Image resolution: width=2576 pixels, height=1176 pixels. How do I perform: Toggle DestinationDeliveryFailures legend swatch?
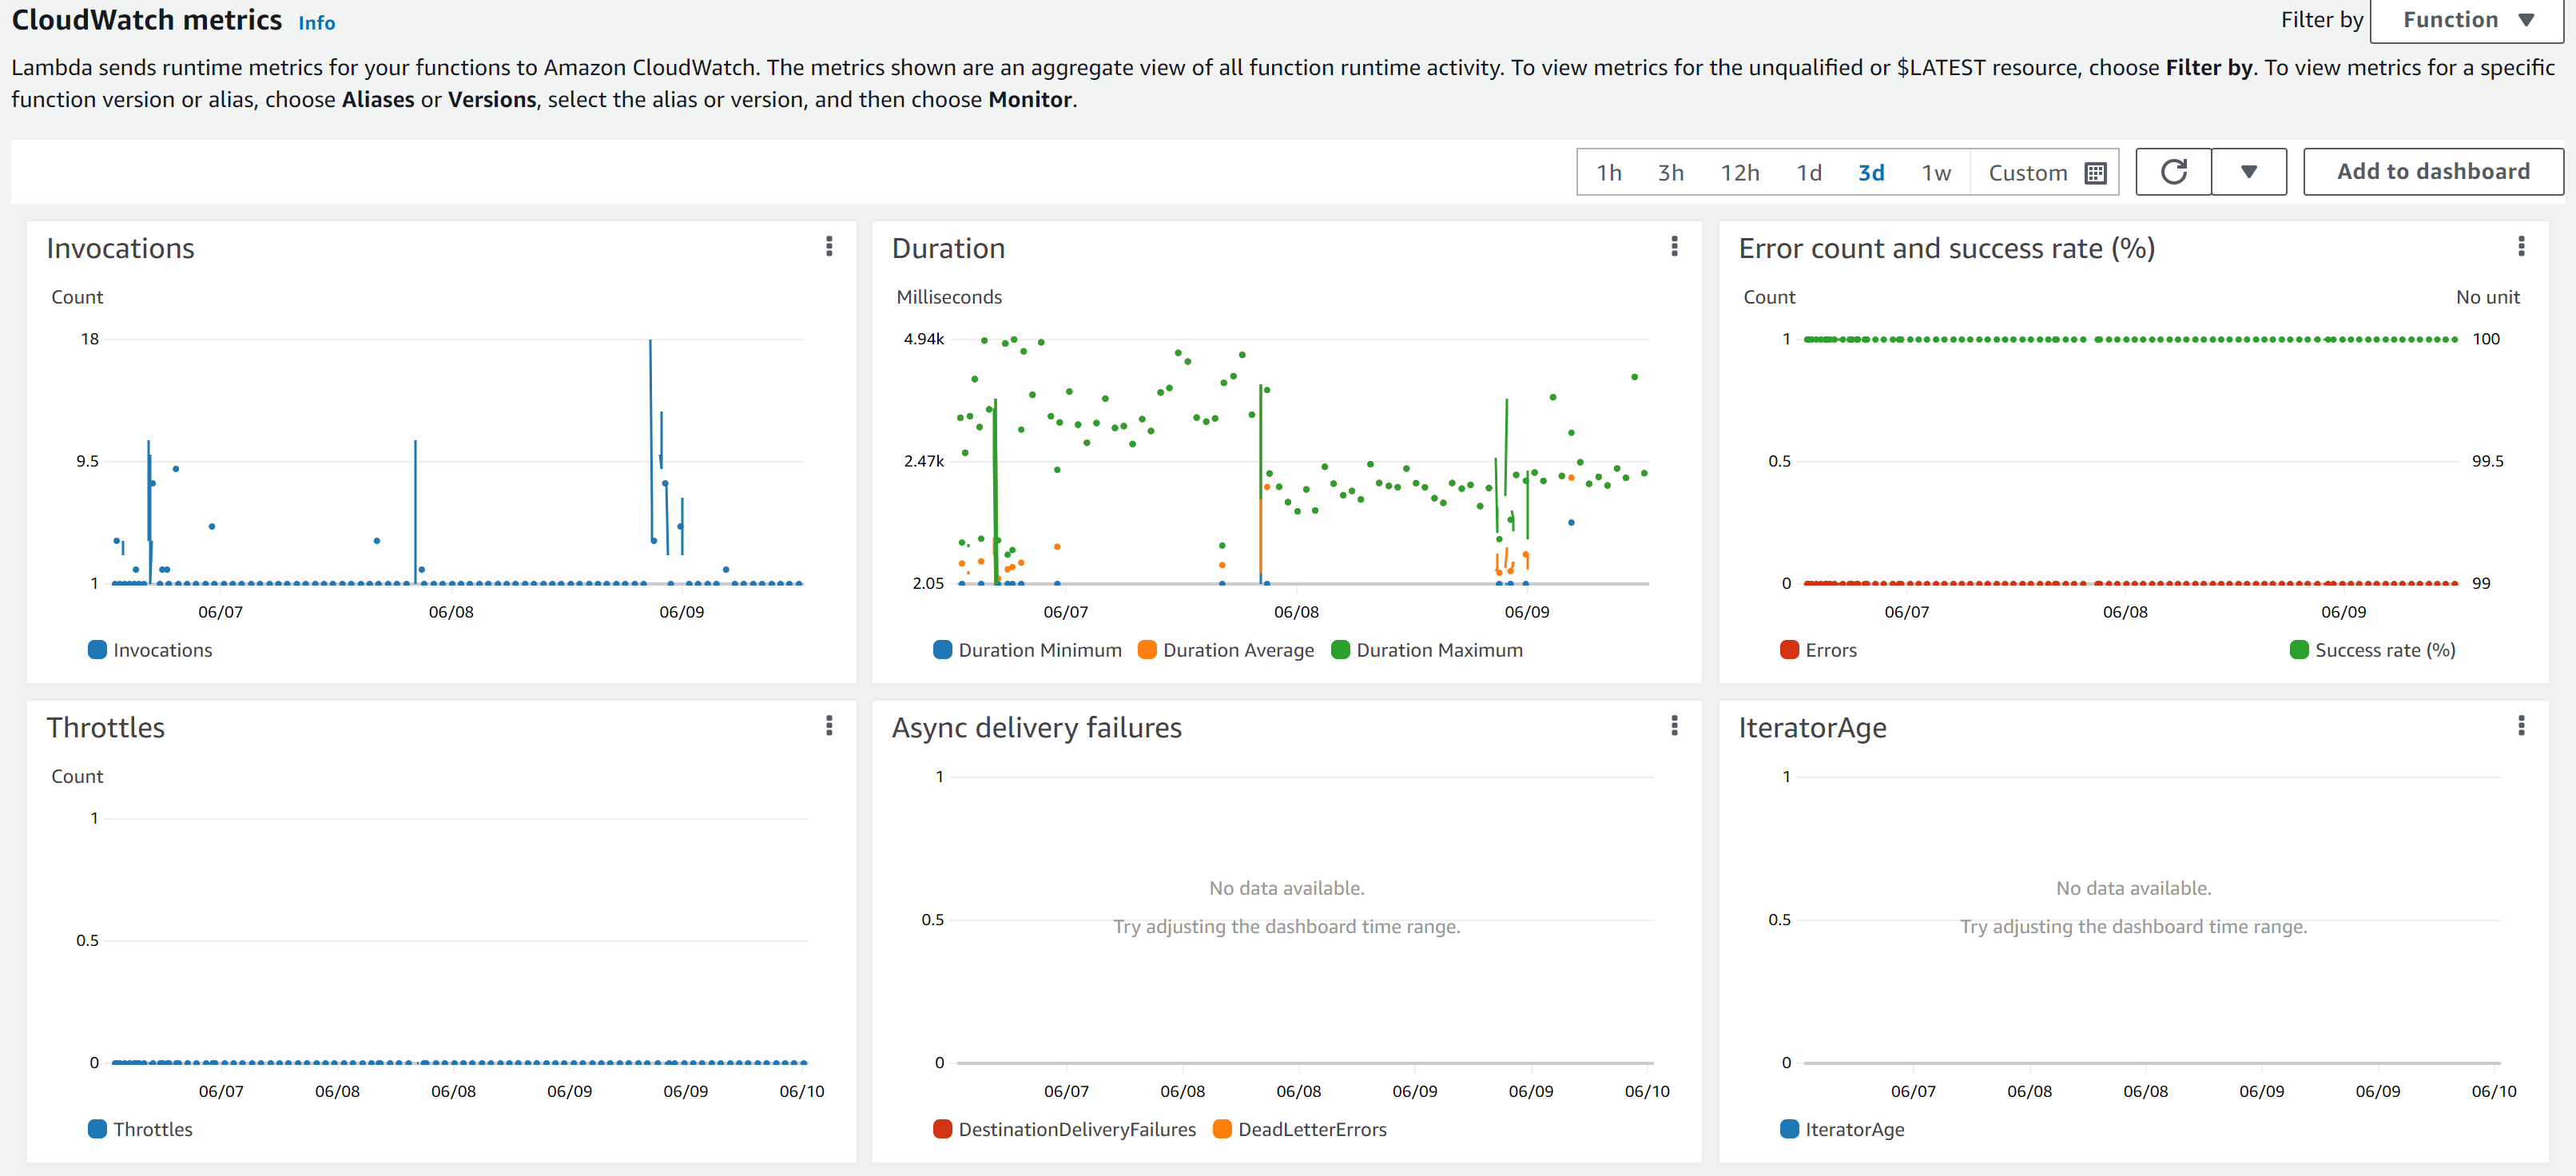942,1129
